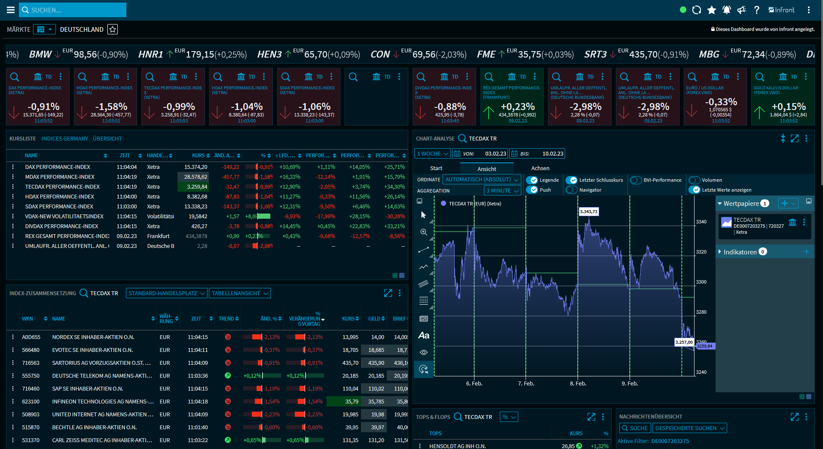Open the INDICES GERMANY tab
Image resolution: width=823 pixels, height=449 pixels.
click(x=64, y=139)
